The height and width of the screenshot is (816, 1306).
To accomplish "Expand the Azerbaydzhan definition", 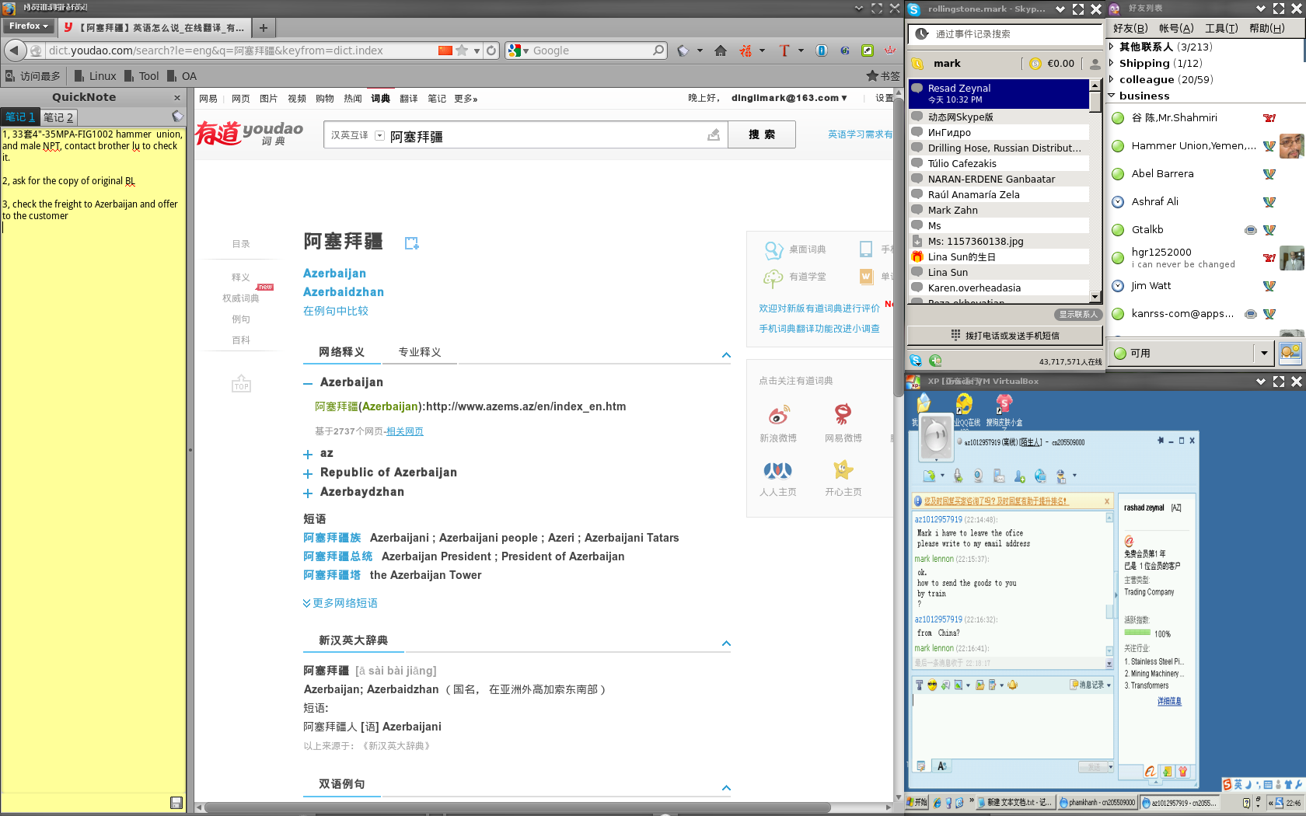I will (308, 493).
